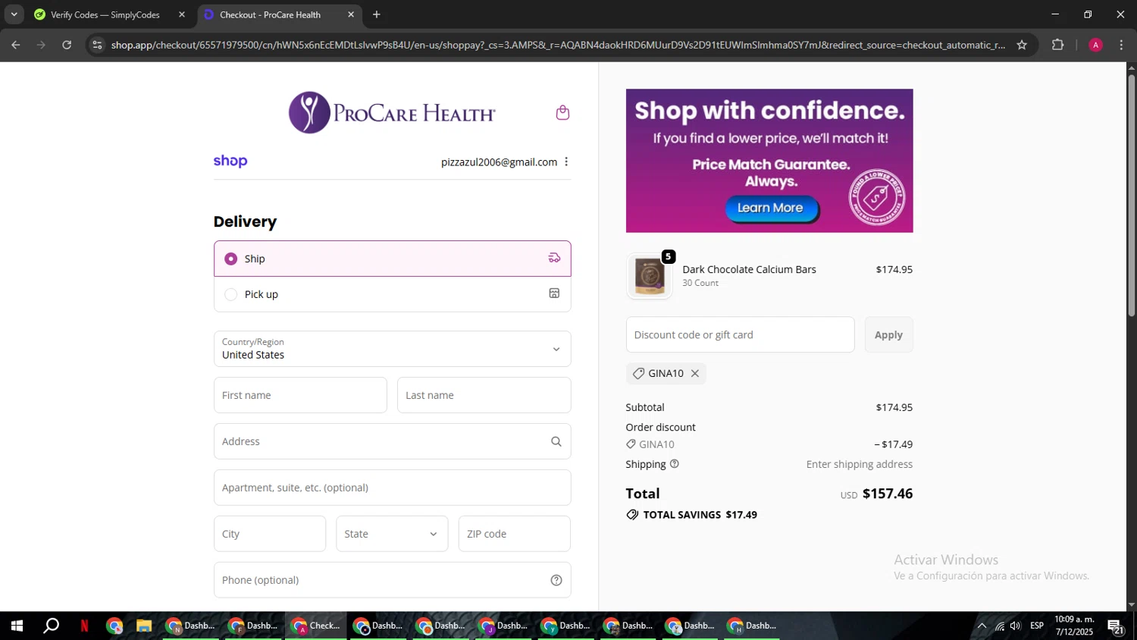Adjust volume via the speaker tray icon

click(1015, 626)
